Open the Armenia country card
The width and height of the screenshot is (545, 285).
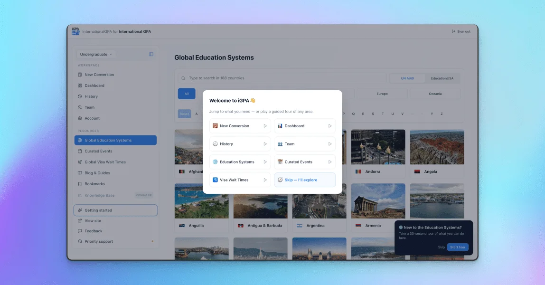378,208
